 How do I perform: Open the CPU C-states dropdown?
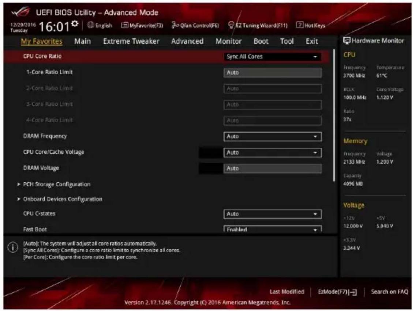pos(273,214)
